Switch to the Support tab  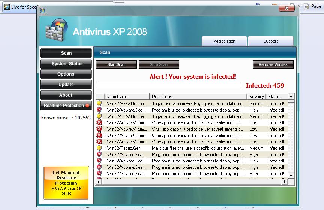click(271, 41)
